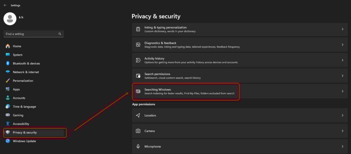This screenshot has height=154, width=351.
Task: Click the Microphone permission icon
Action: (138, 146)
